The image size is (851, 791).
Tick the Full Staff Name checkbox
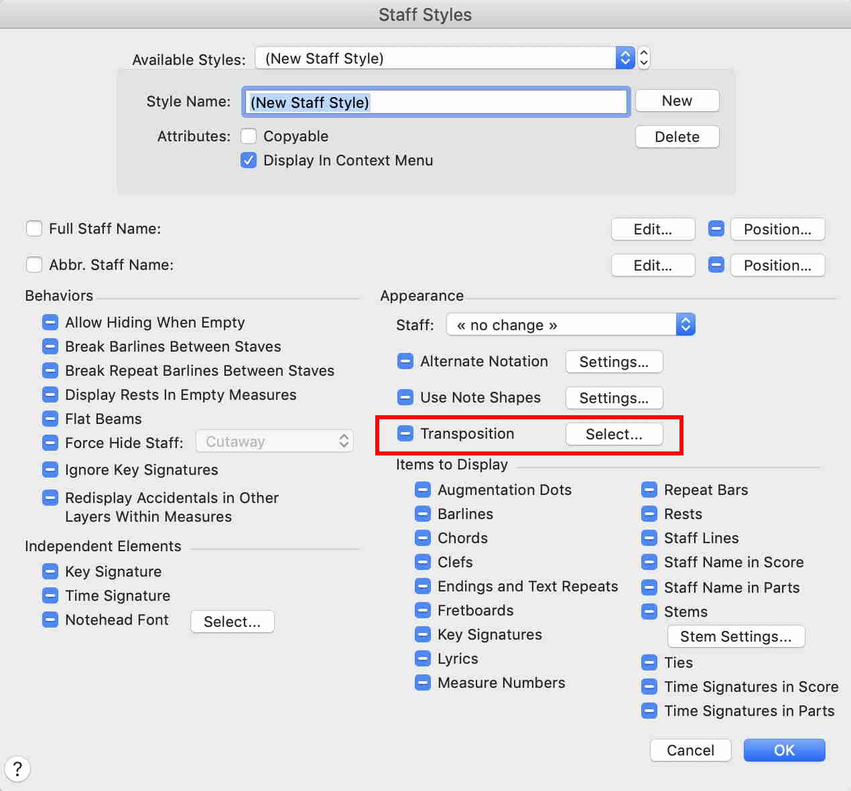point(34,228)
